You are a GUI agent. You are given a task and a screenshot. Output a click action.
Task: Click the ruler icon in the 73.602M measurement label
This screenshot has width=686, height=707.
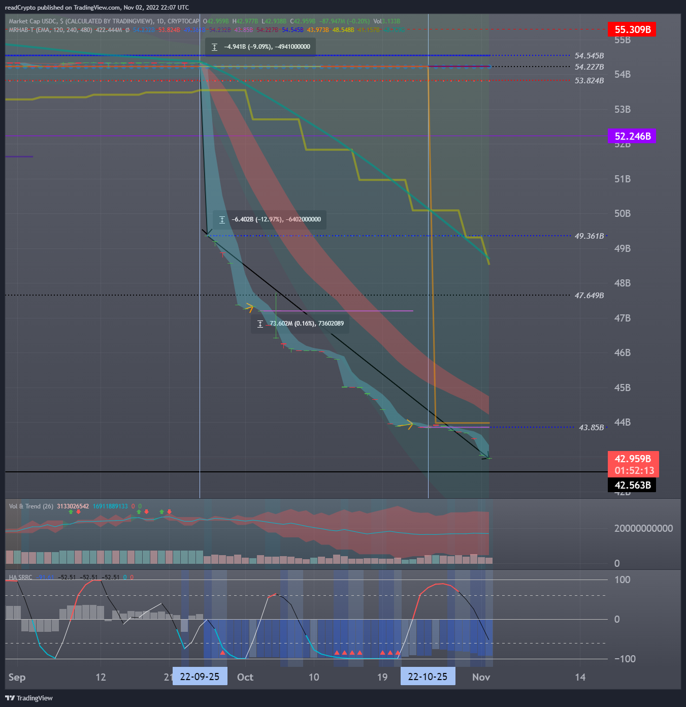260,324
